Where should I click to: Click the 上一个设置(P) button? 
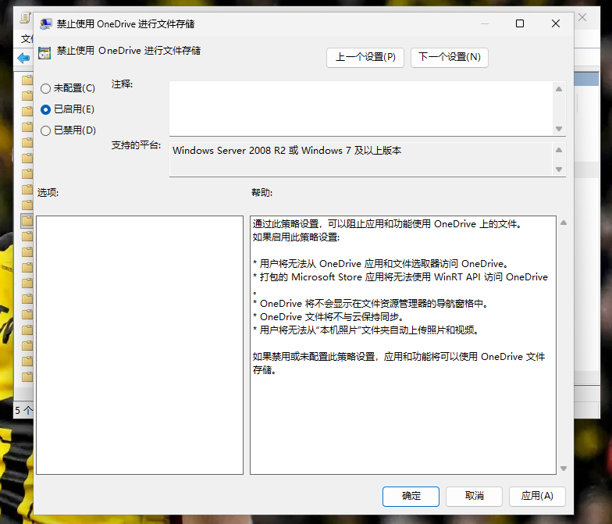pyautogui.click(x=365, y=58)
